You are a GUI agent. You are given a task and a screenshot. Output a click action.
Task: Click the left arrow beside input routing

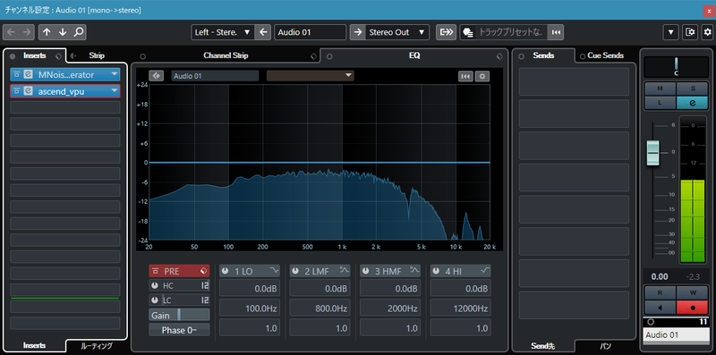point(262,32)
